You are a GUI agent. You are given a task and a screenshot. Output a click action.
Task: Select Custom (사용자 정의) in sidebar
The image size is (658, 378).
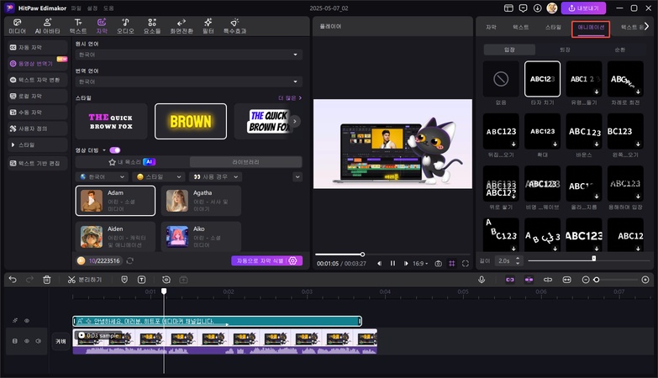pos(37,129)
